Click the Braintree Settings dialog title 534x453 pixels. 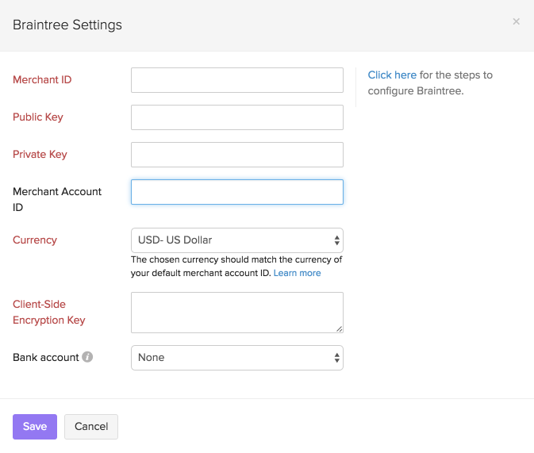point(67,25)
